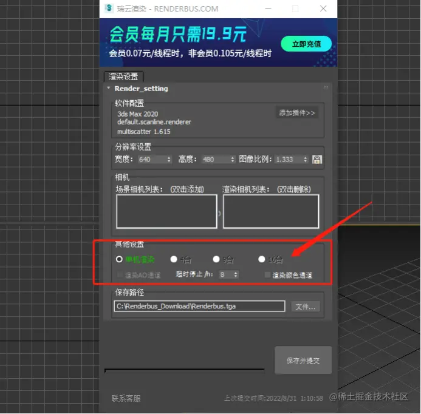Select the 8台 radio button
421x414 pixels.
pos(216,259)
